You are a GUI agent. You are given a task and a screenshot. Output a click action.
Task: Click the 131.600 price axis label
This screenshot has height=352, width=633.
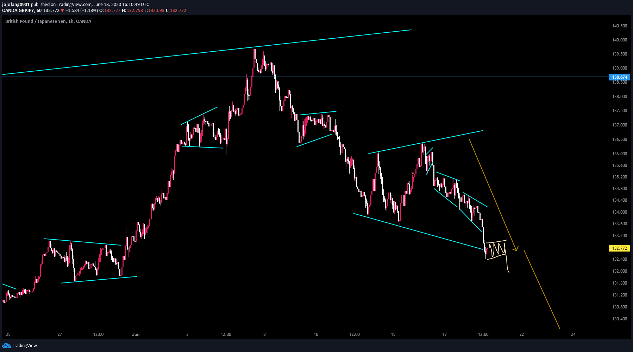click(x=620, y=283)
